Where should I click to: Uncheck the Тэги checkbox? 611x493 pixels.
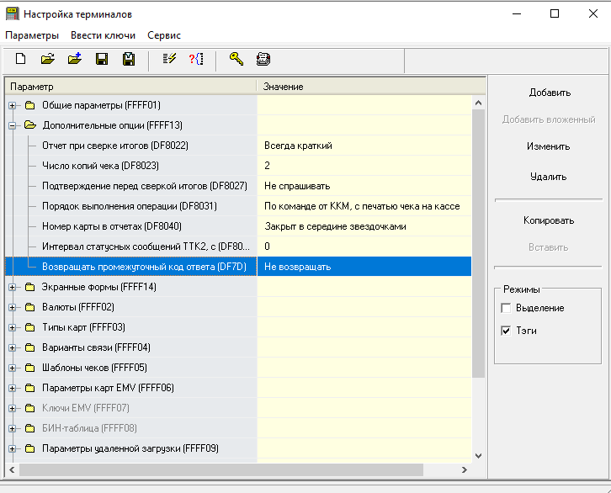(506, 331)
